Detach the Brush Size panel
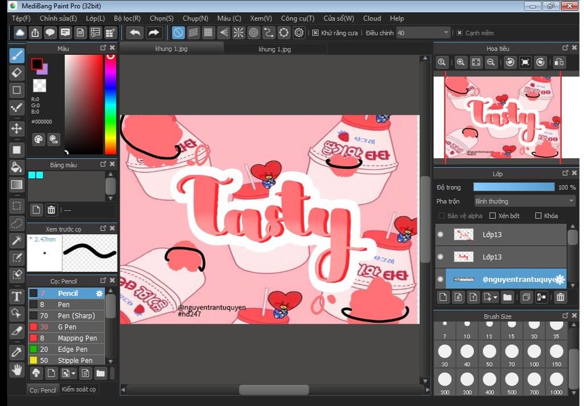584x406 pixels. tap(565, 316)
